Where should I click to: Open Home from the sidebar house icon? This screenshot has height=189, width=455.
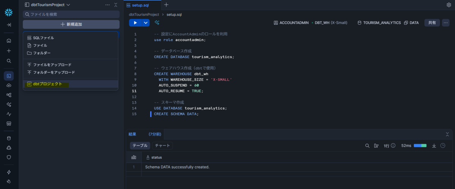(9, 40)
